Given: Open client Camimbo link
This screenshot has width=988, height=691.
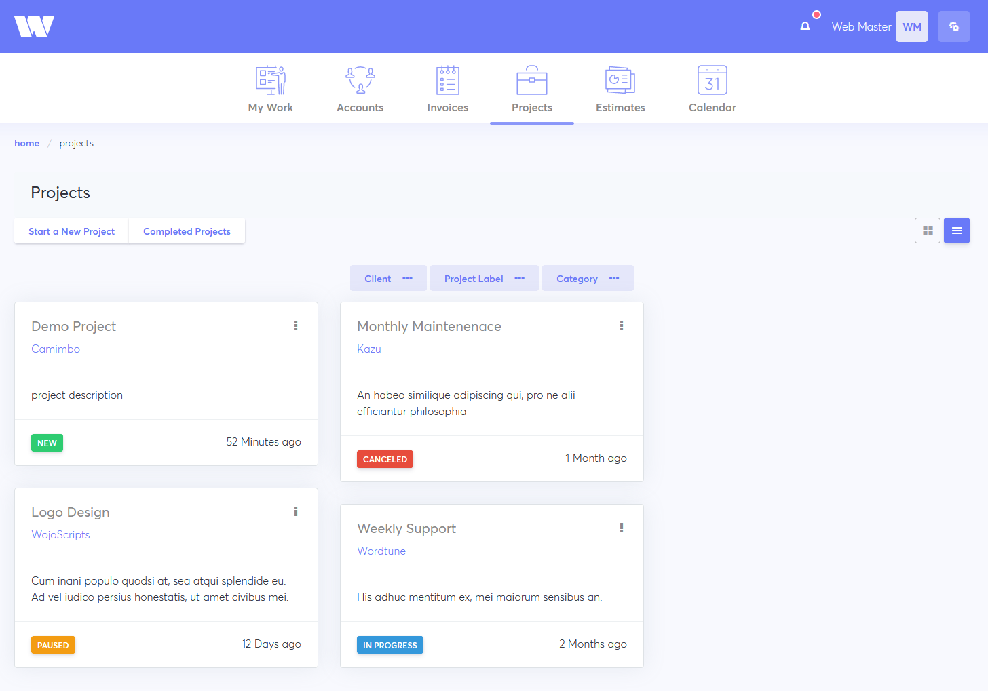Looking at the screenshot, I should coord(56,349).
